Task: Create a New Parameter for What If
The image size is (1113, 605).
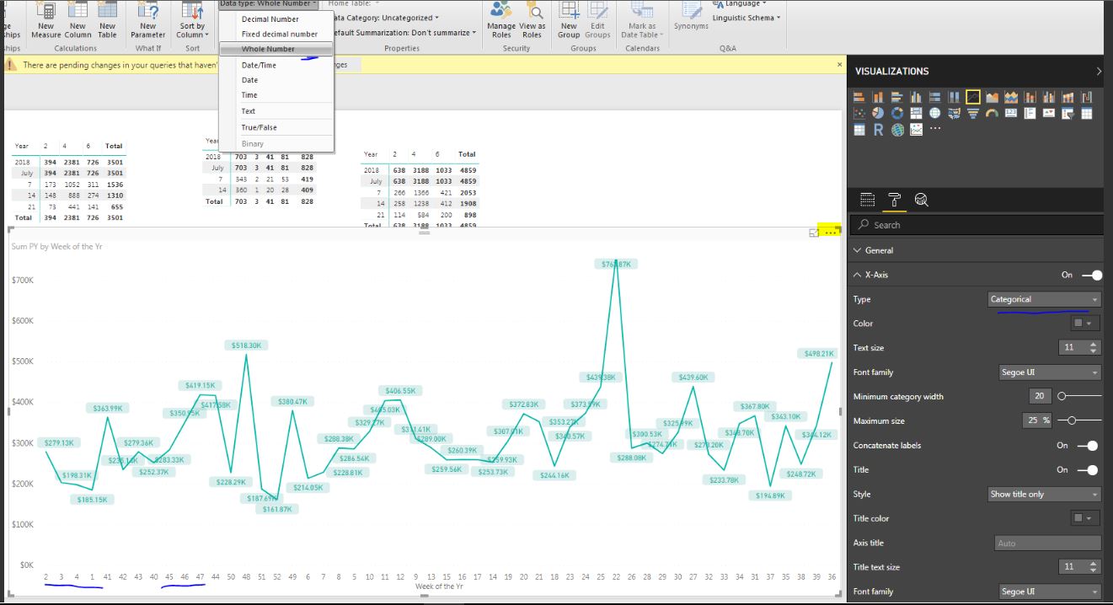Action: pos(147,20)
